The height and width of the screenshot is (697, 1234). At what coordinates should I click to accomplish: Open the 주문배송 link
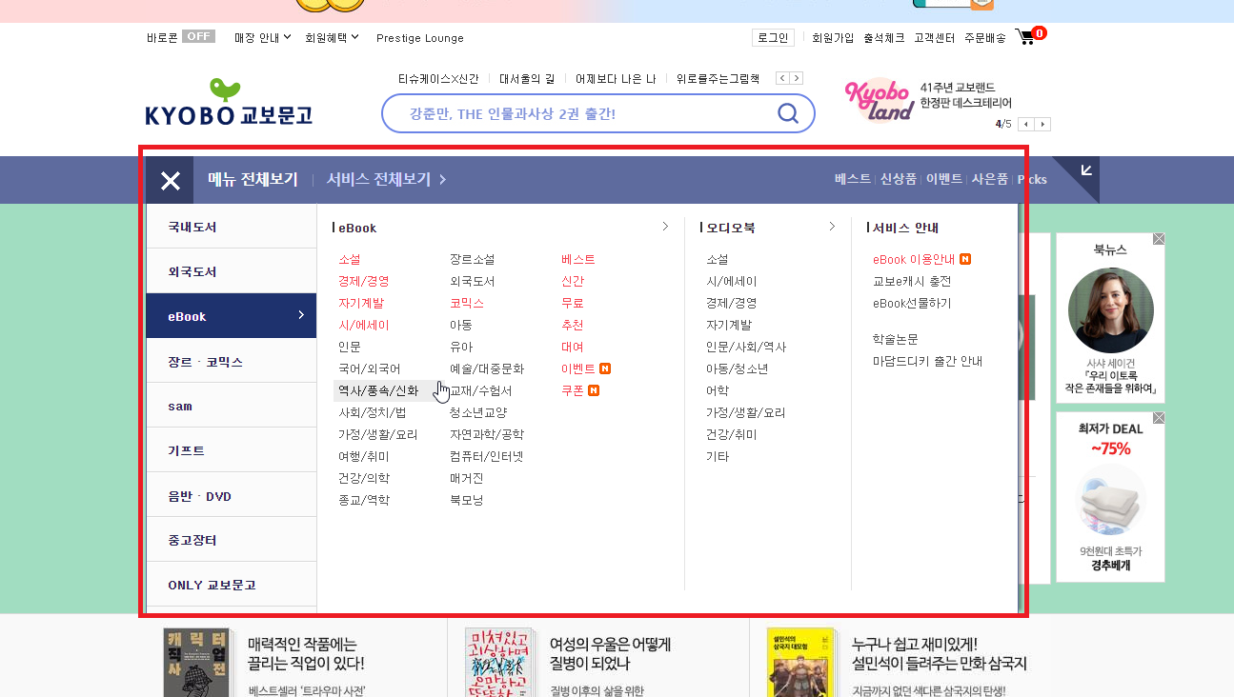[x=984, y=38]
